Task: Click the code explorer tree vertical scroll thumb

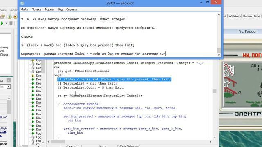Action: click(x=43, y=67)
